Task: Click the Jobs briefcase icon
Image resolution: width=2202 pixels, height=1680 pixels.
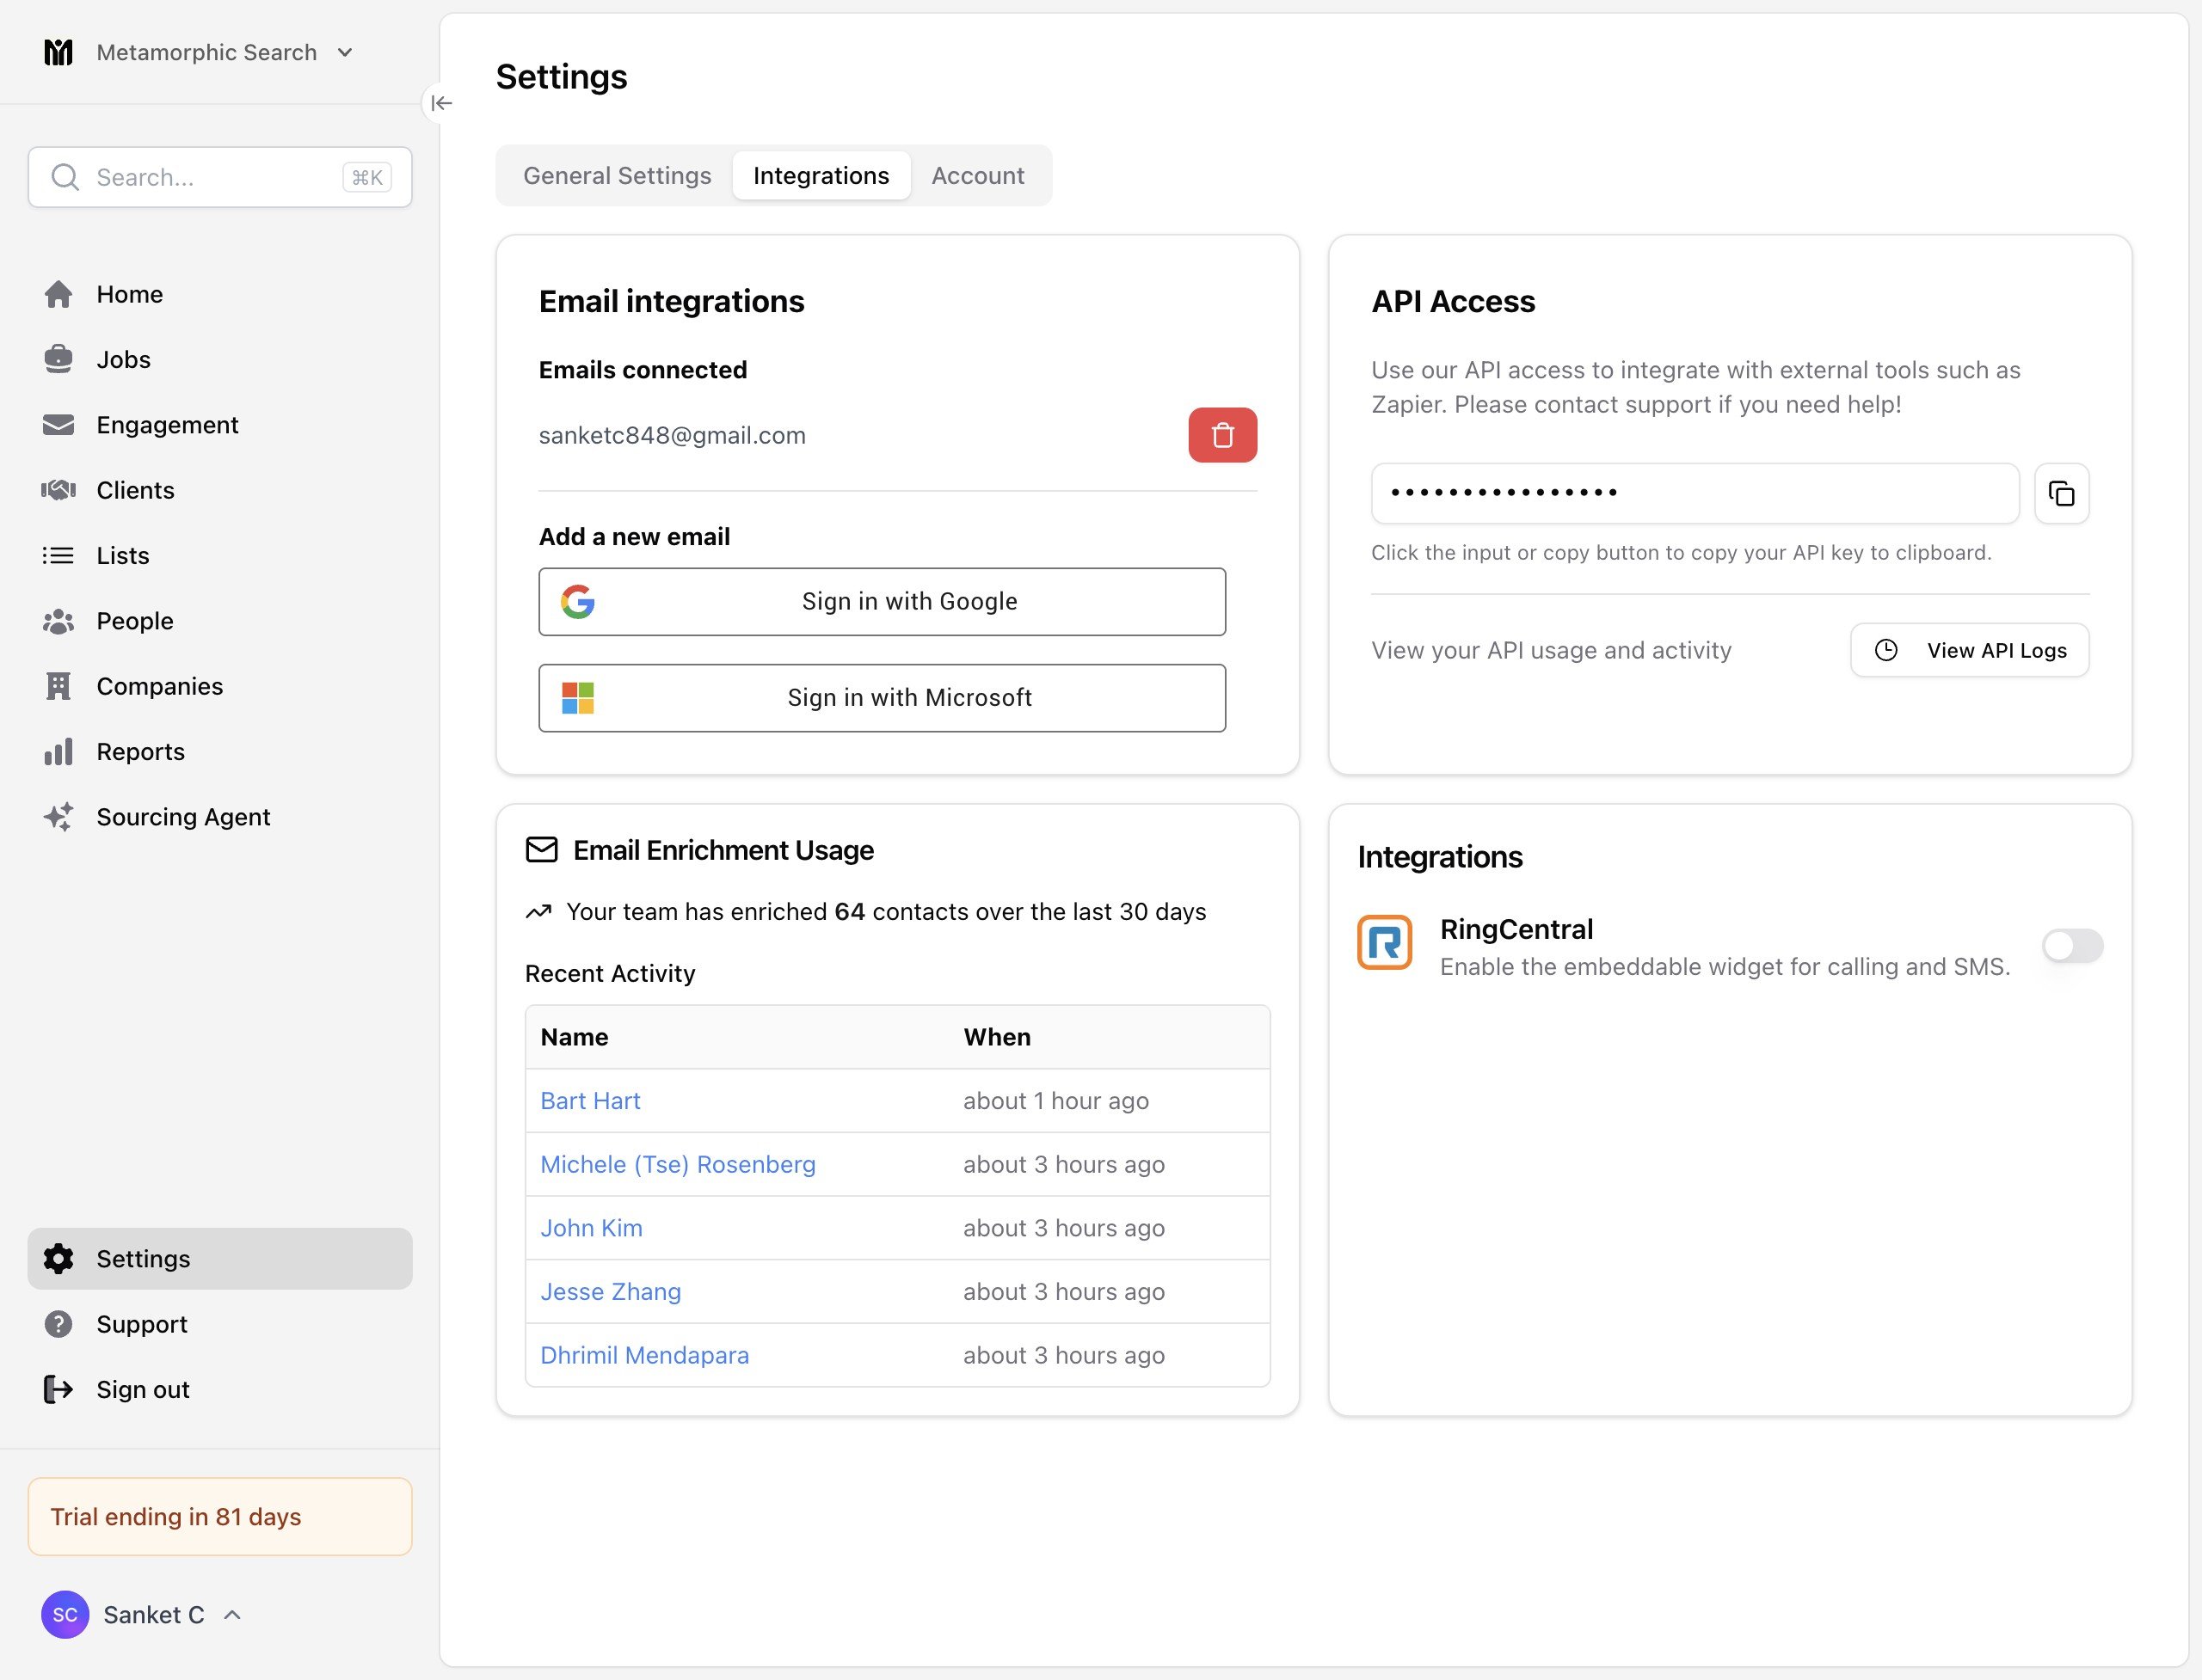Action: [x=59, y=359]
